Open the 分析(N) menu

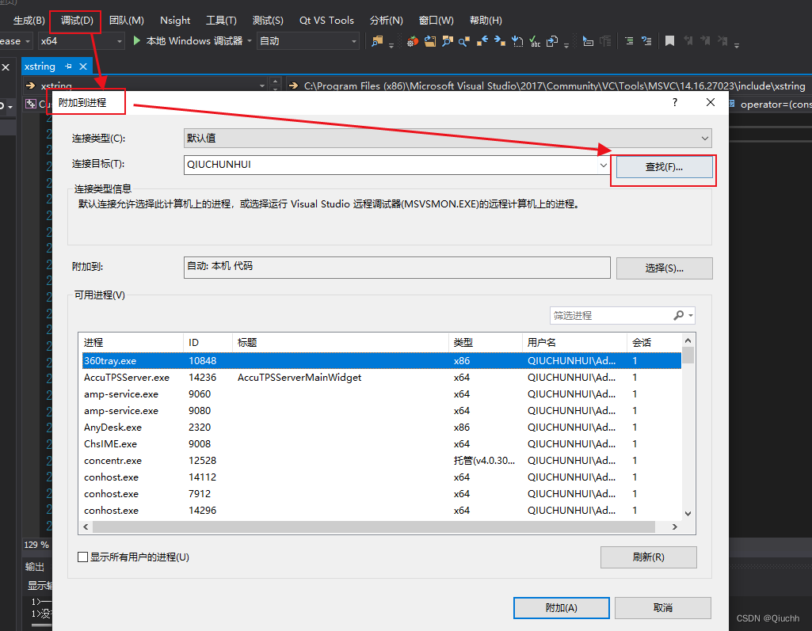click(x=387, y=20)
